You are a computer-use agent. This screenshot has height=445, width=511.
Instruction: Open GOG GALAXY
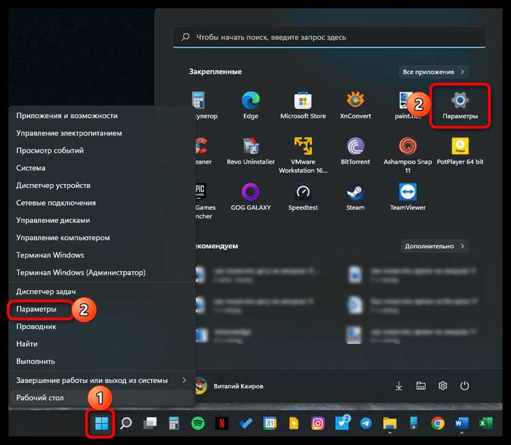pyautogui.click(x=251, y=196)
